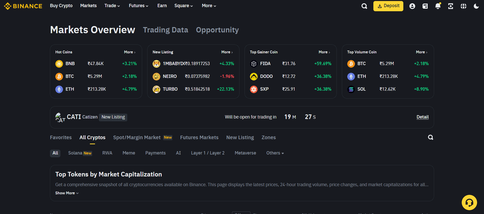
Task: Switch to Trading Data tab
Action: click(x=165, y=30)
